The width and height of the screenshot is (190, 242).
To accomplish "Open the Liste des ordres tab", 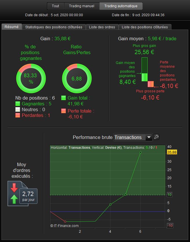I will tap(102, 27).
